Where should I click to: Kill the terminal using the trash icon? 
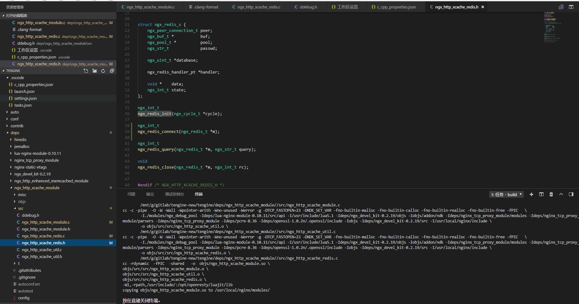click(x=551, y=194)
